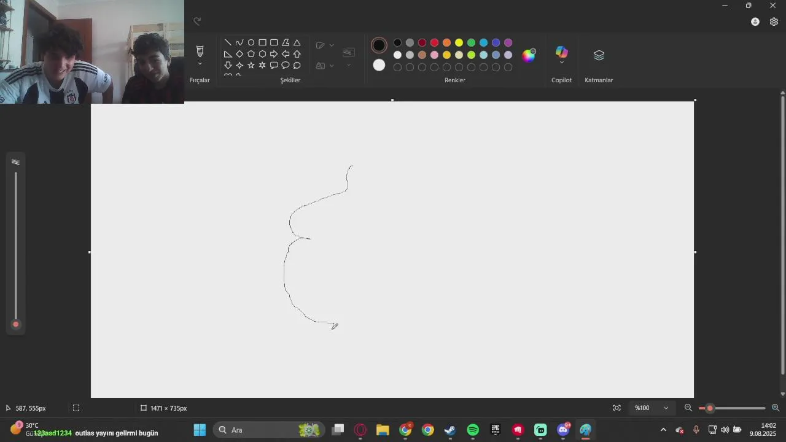Click the redo arrow button

point(197,21)
